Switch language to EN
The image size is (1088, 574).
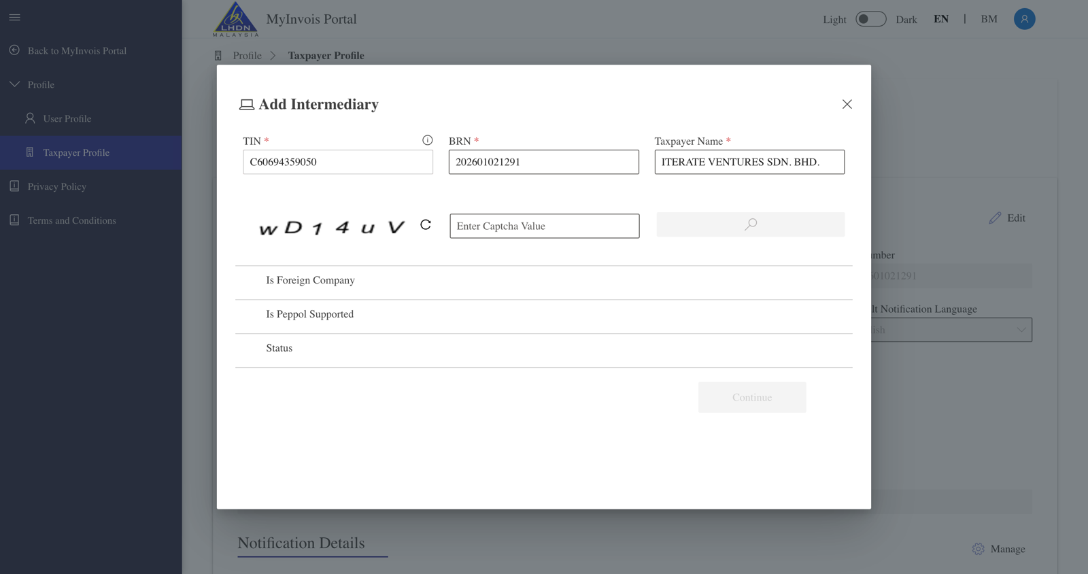pyautogui.click(x=941, y=19)
